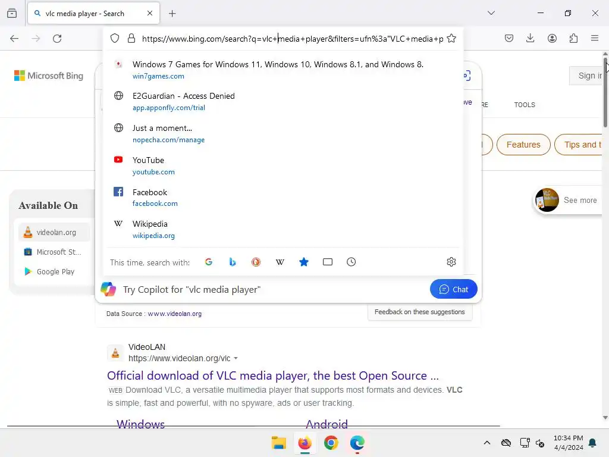The image size is (609, 457).
Task: Choose Wikipedia suggestion
Action: point(284,229)
